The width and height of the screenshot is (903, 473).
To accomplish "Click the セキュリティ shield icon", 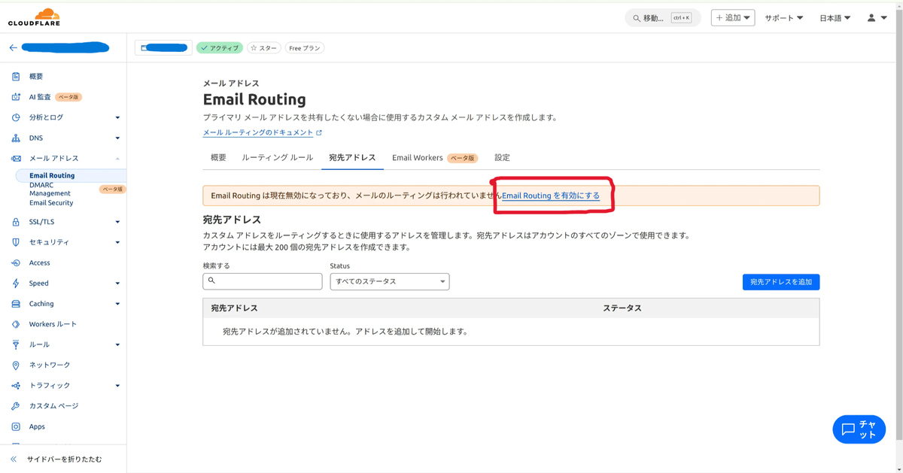I will pyautogui.click(x=16, y=242).
